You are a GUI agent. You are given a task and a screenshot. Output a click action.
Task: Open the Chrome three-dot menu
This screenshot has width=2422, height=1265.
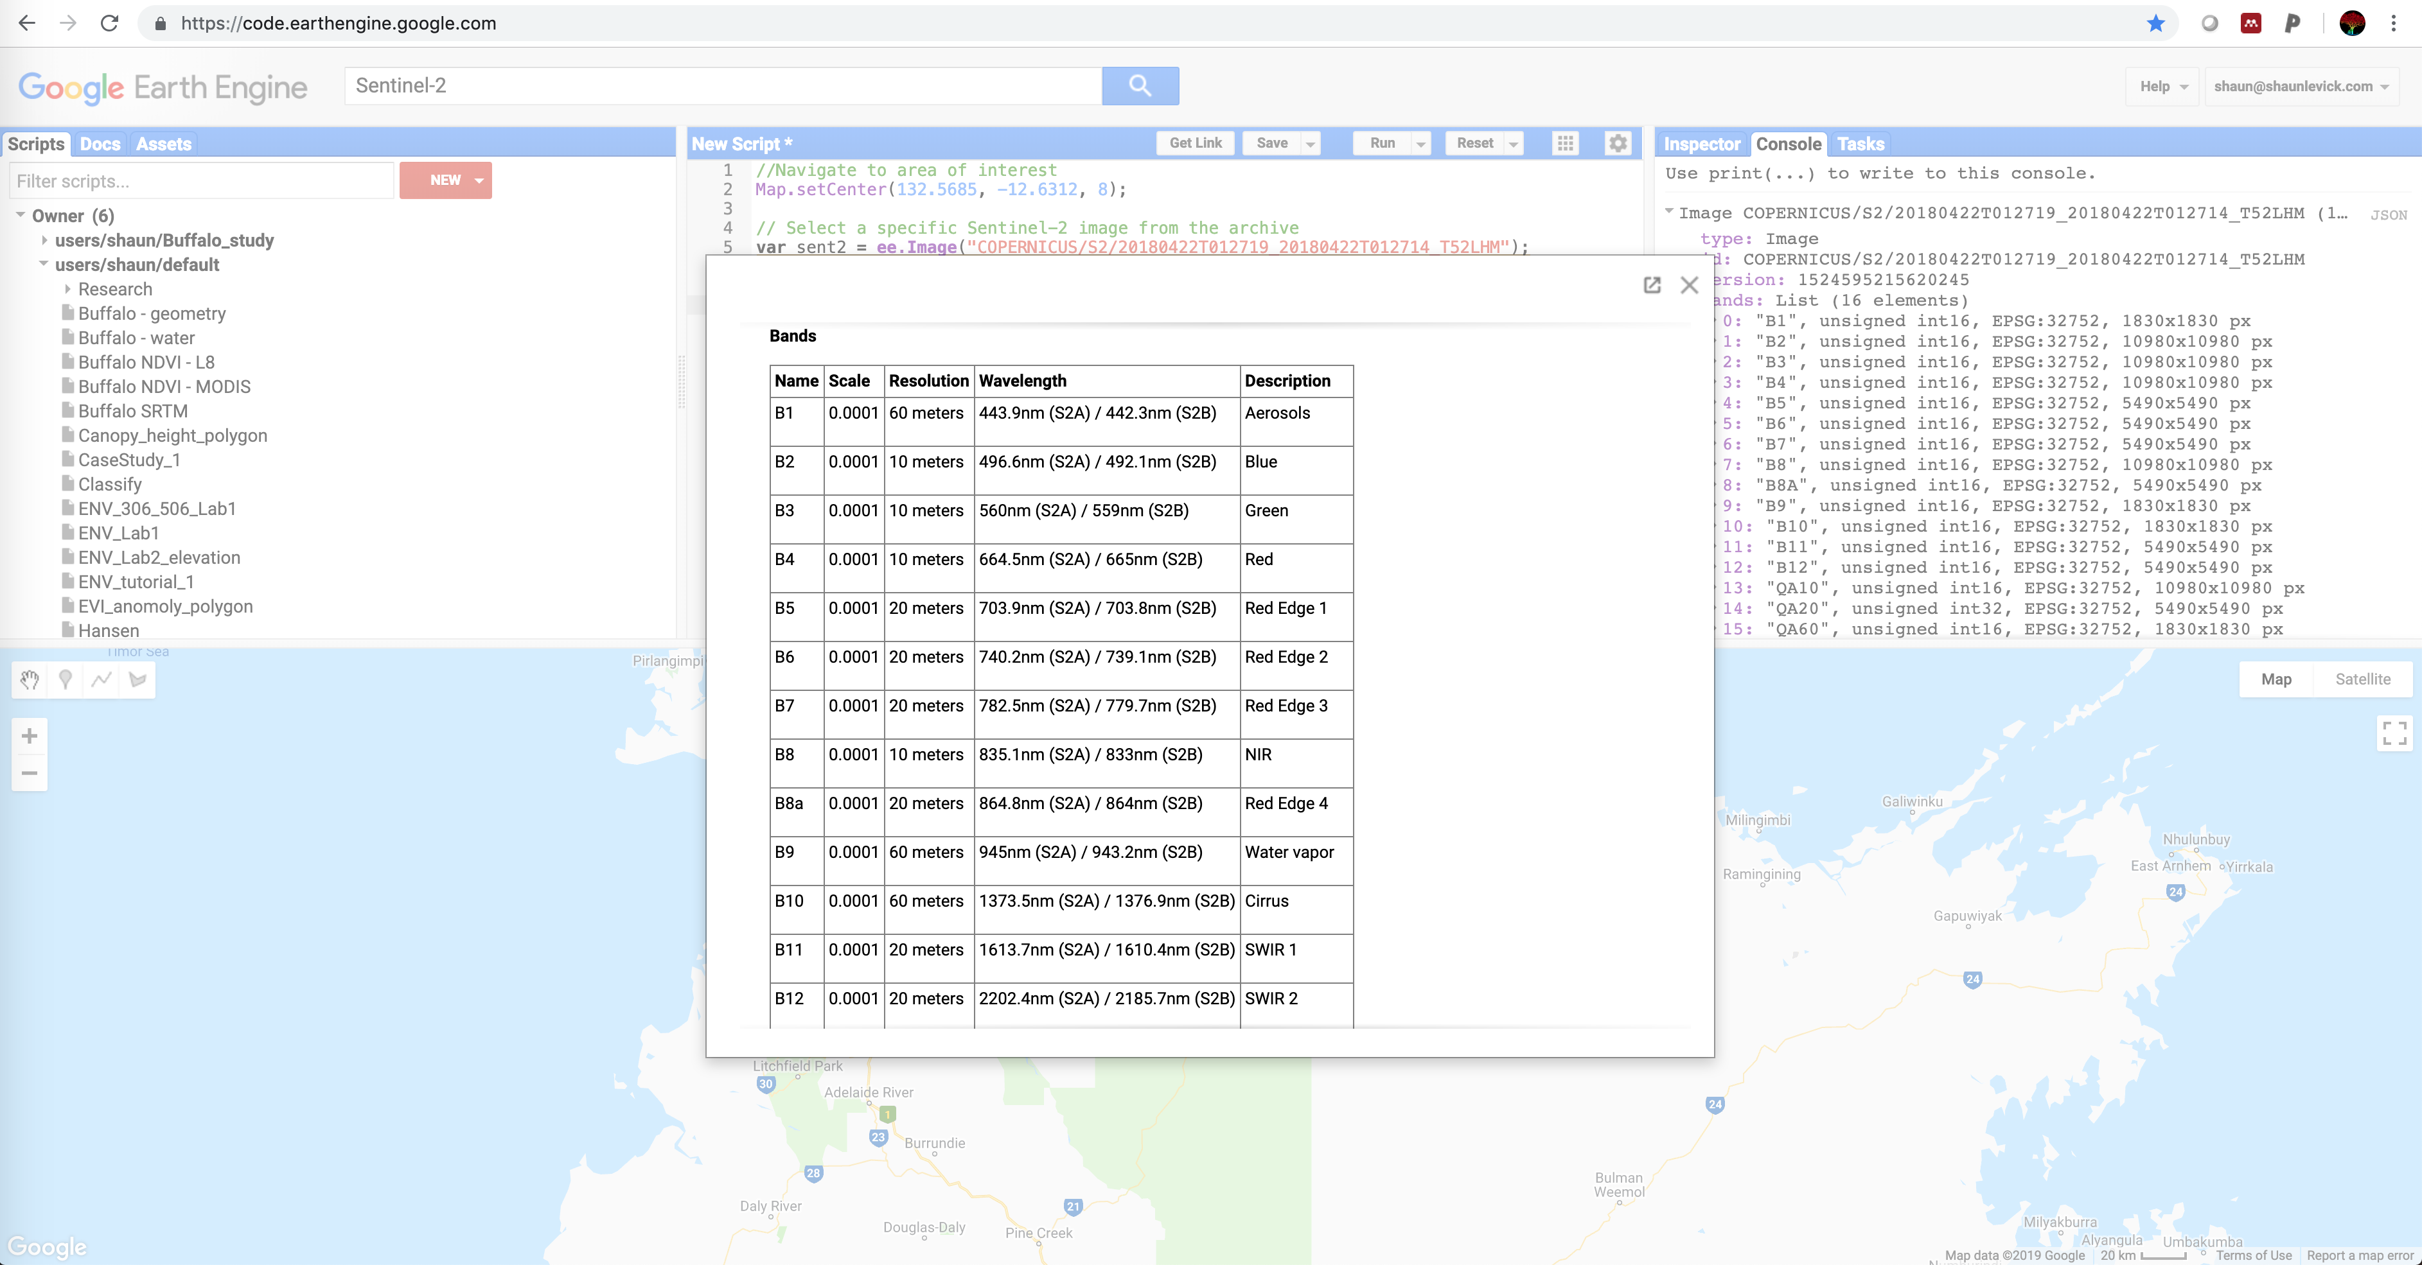[2394, 24]
